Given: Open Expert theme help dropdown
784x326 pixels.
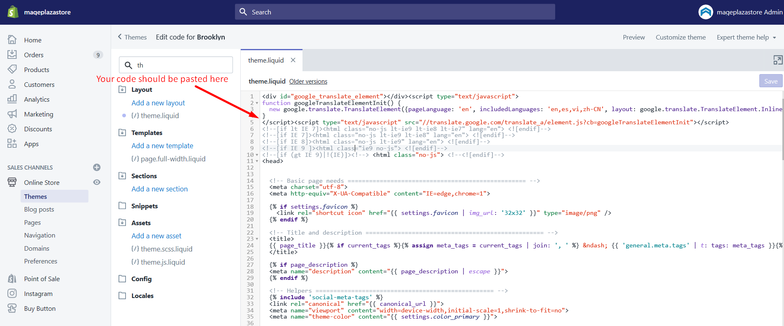Looking at the screenshot, I should pyautogui.click(x=746, y=37).
